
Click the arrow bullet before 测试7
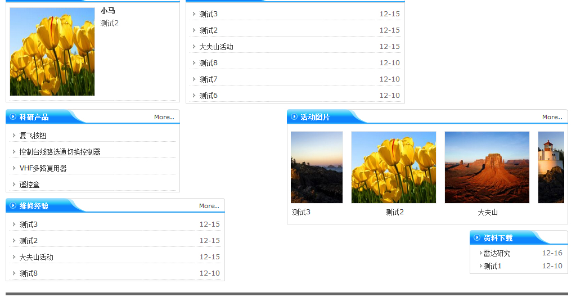pos(193,79)
